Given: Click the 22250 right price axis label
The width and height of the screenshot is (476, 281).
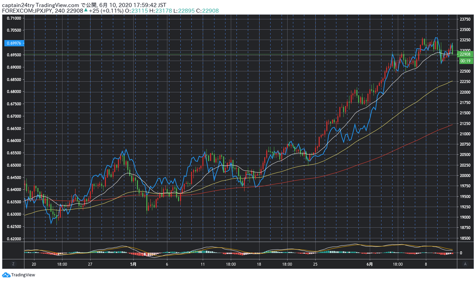Looking at the screenshot, I should [x=465, y=82].
